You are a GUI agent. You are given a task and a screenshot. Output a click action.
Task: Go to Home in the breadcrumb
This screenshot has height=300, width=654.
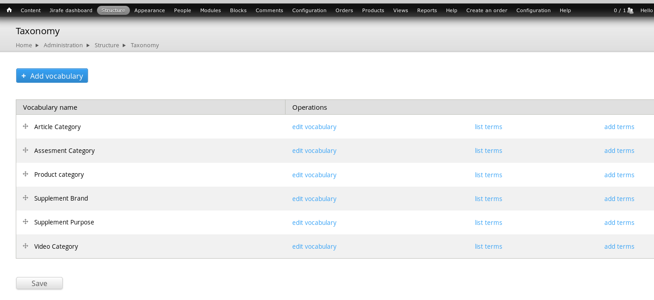coord(24,45)
